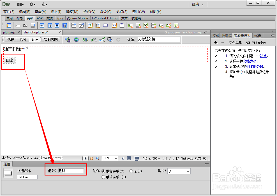
Task: Open Multiscreen preview menu
Action: pos(68,40)
